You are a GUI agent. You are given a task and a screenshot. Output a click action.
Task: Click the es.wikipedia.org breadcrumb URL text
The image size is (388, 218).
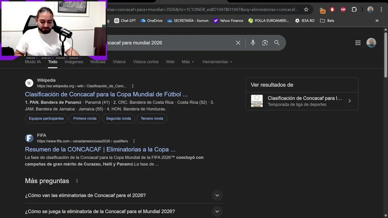pyautogui.click(x=82, y=86)
